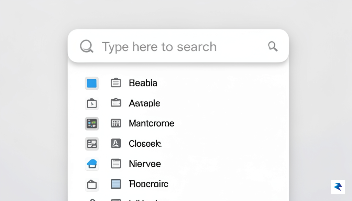Click the search button at right of search bar
This screenshot has width=352, height=201.
coord(273,46)
